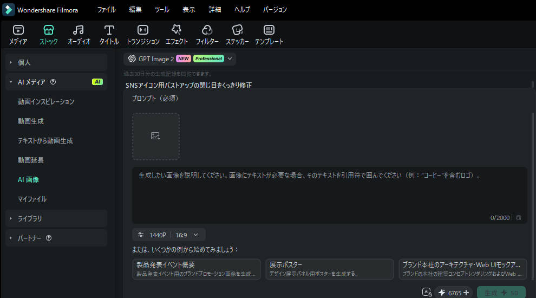Open the テンプレート tab

(x=269, y=35)
